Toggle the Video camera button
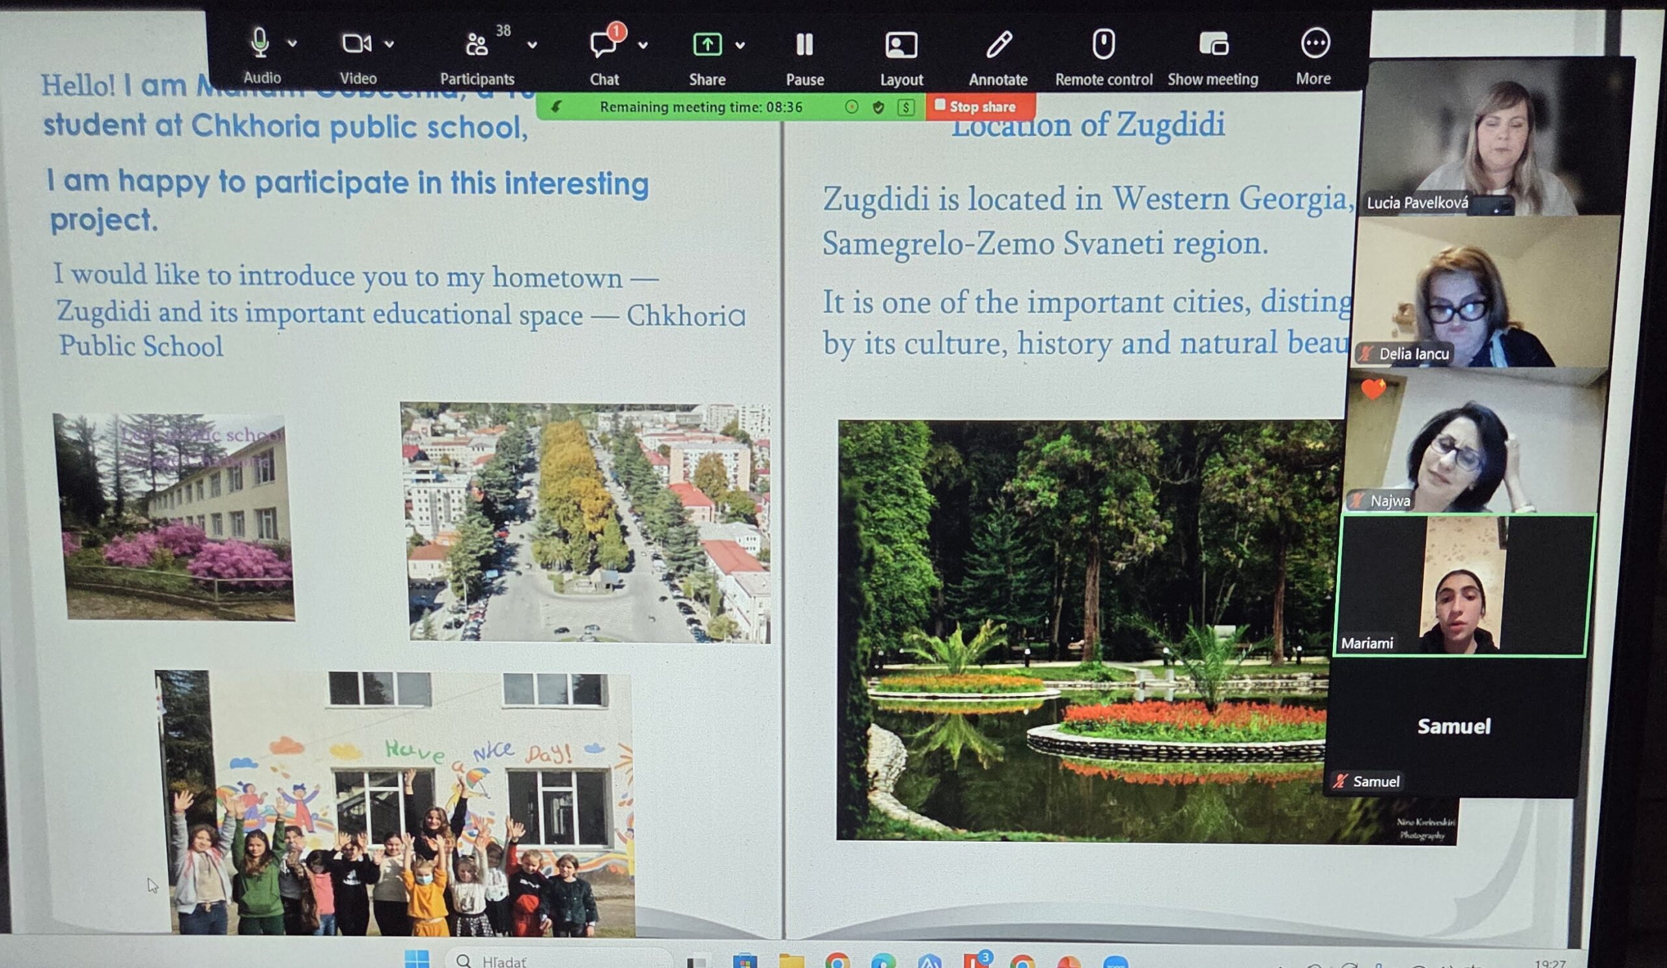 click(x=356, y=44)
